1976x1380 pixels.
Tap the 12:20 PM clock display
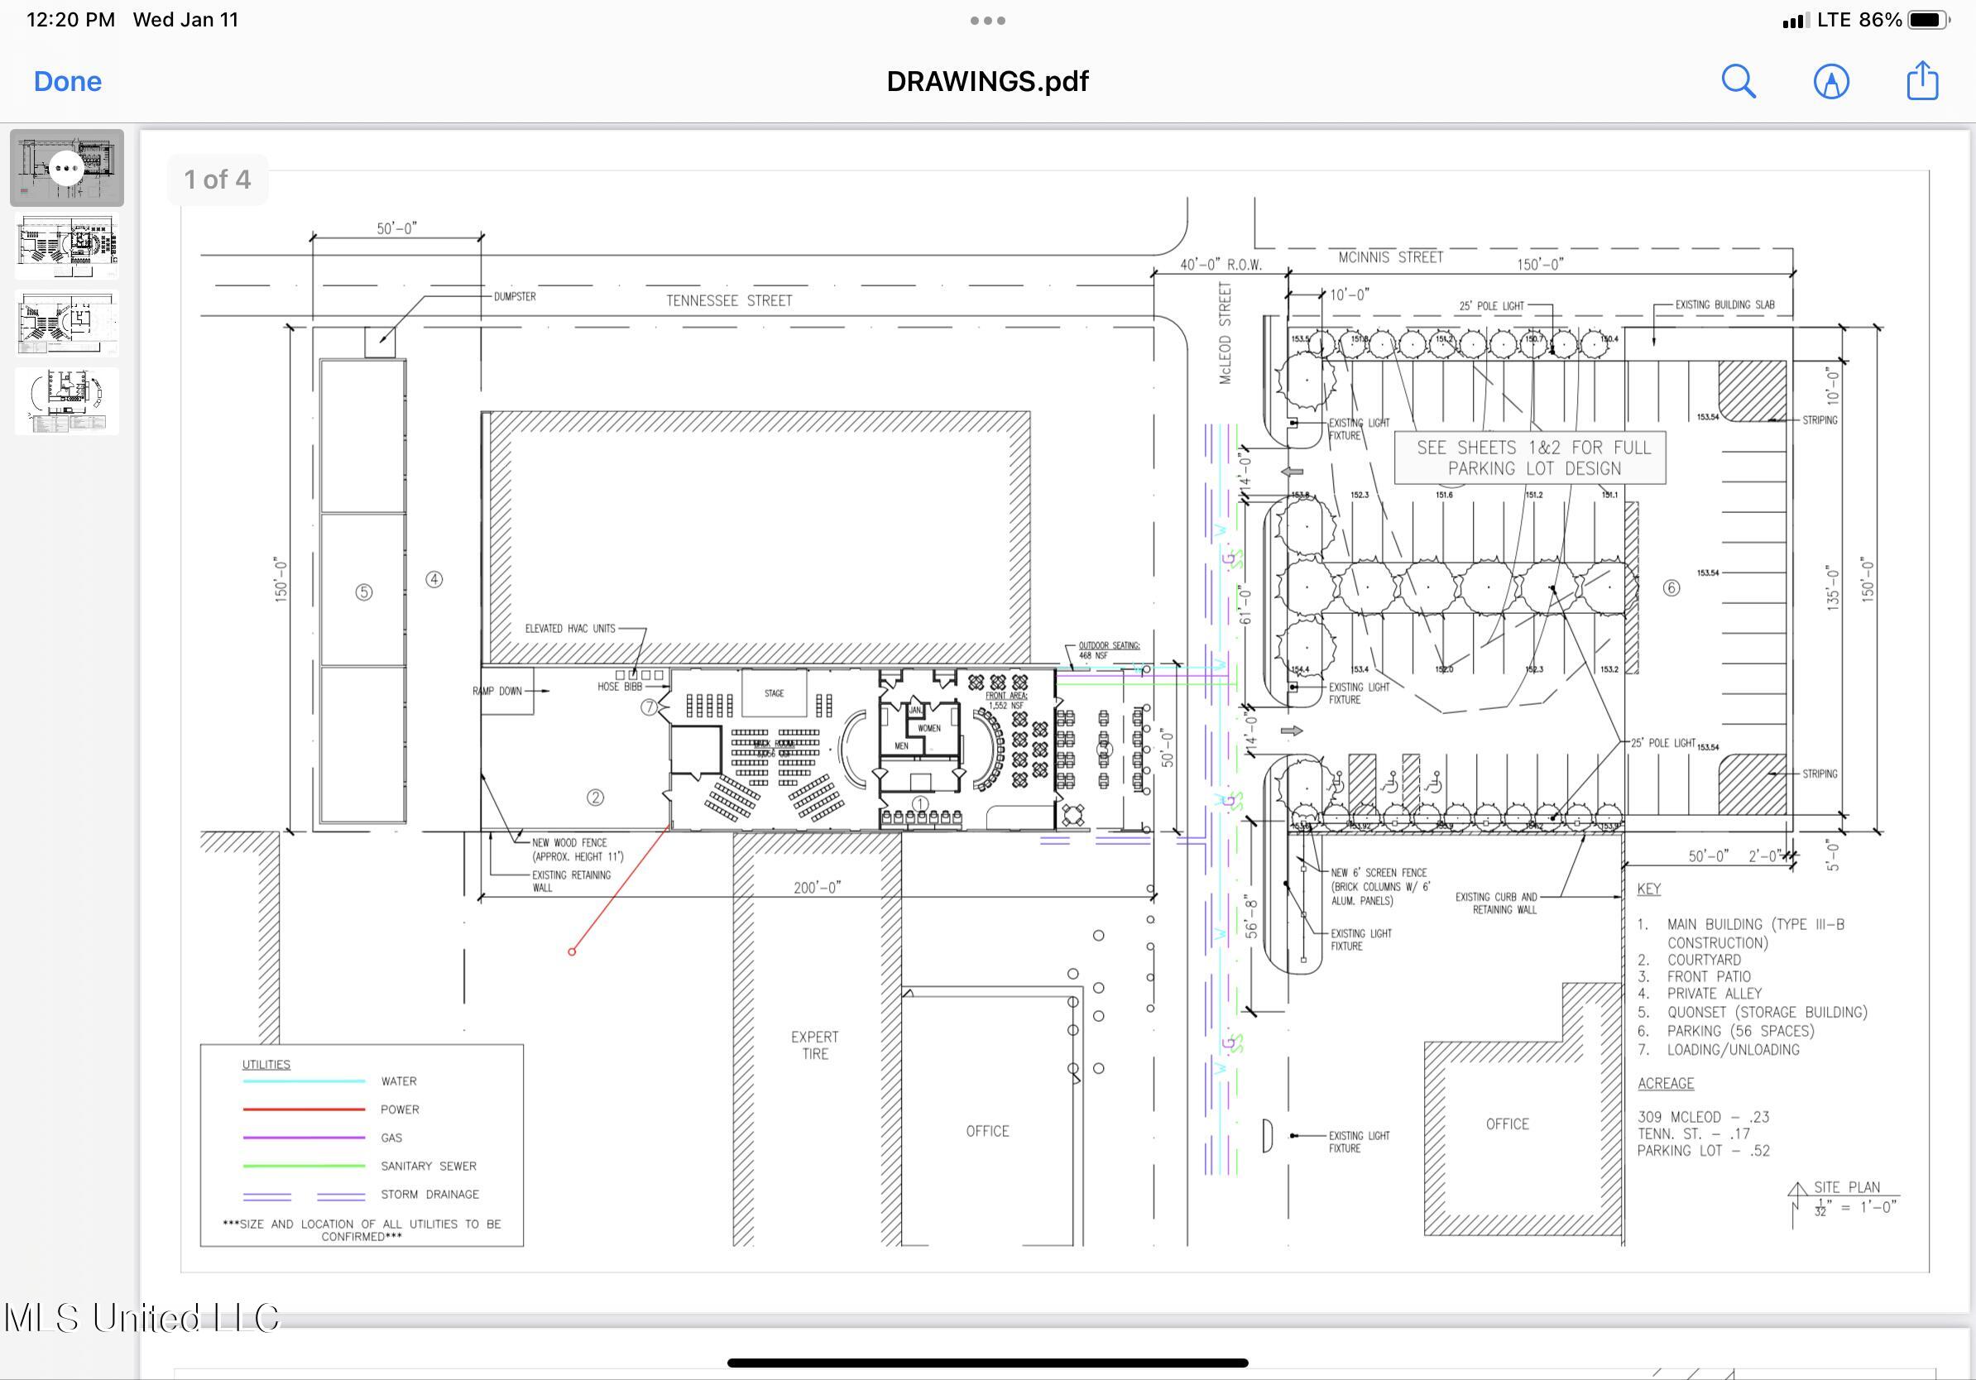[70, 20]
